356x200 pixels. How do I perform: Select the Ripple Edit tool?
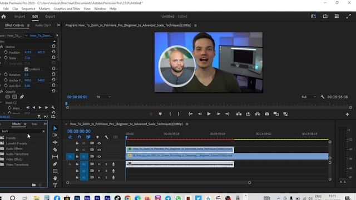point(55,142)
